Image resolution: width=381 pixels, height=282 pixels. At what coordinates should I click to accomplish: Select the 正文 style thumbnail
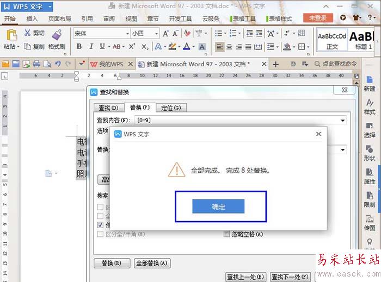click(x=332, y=40)
